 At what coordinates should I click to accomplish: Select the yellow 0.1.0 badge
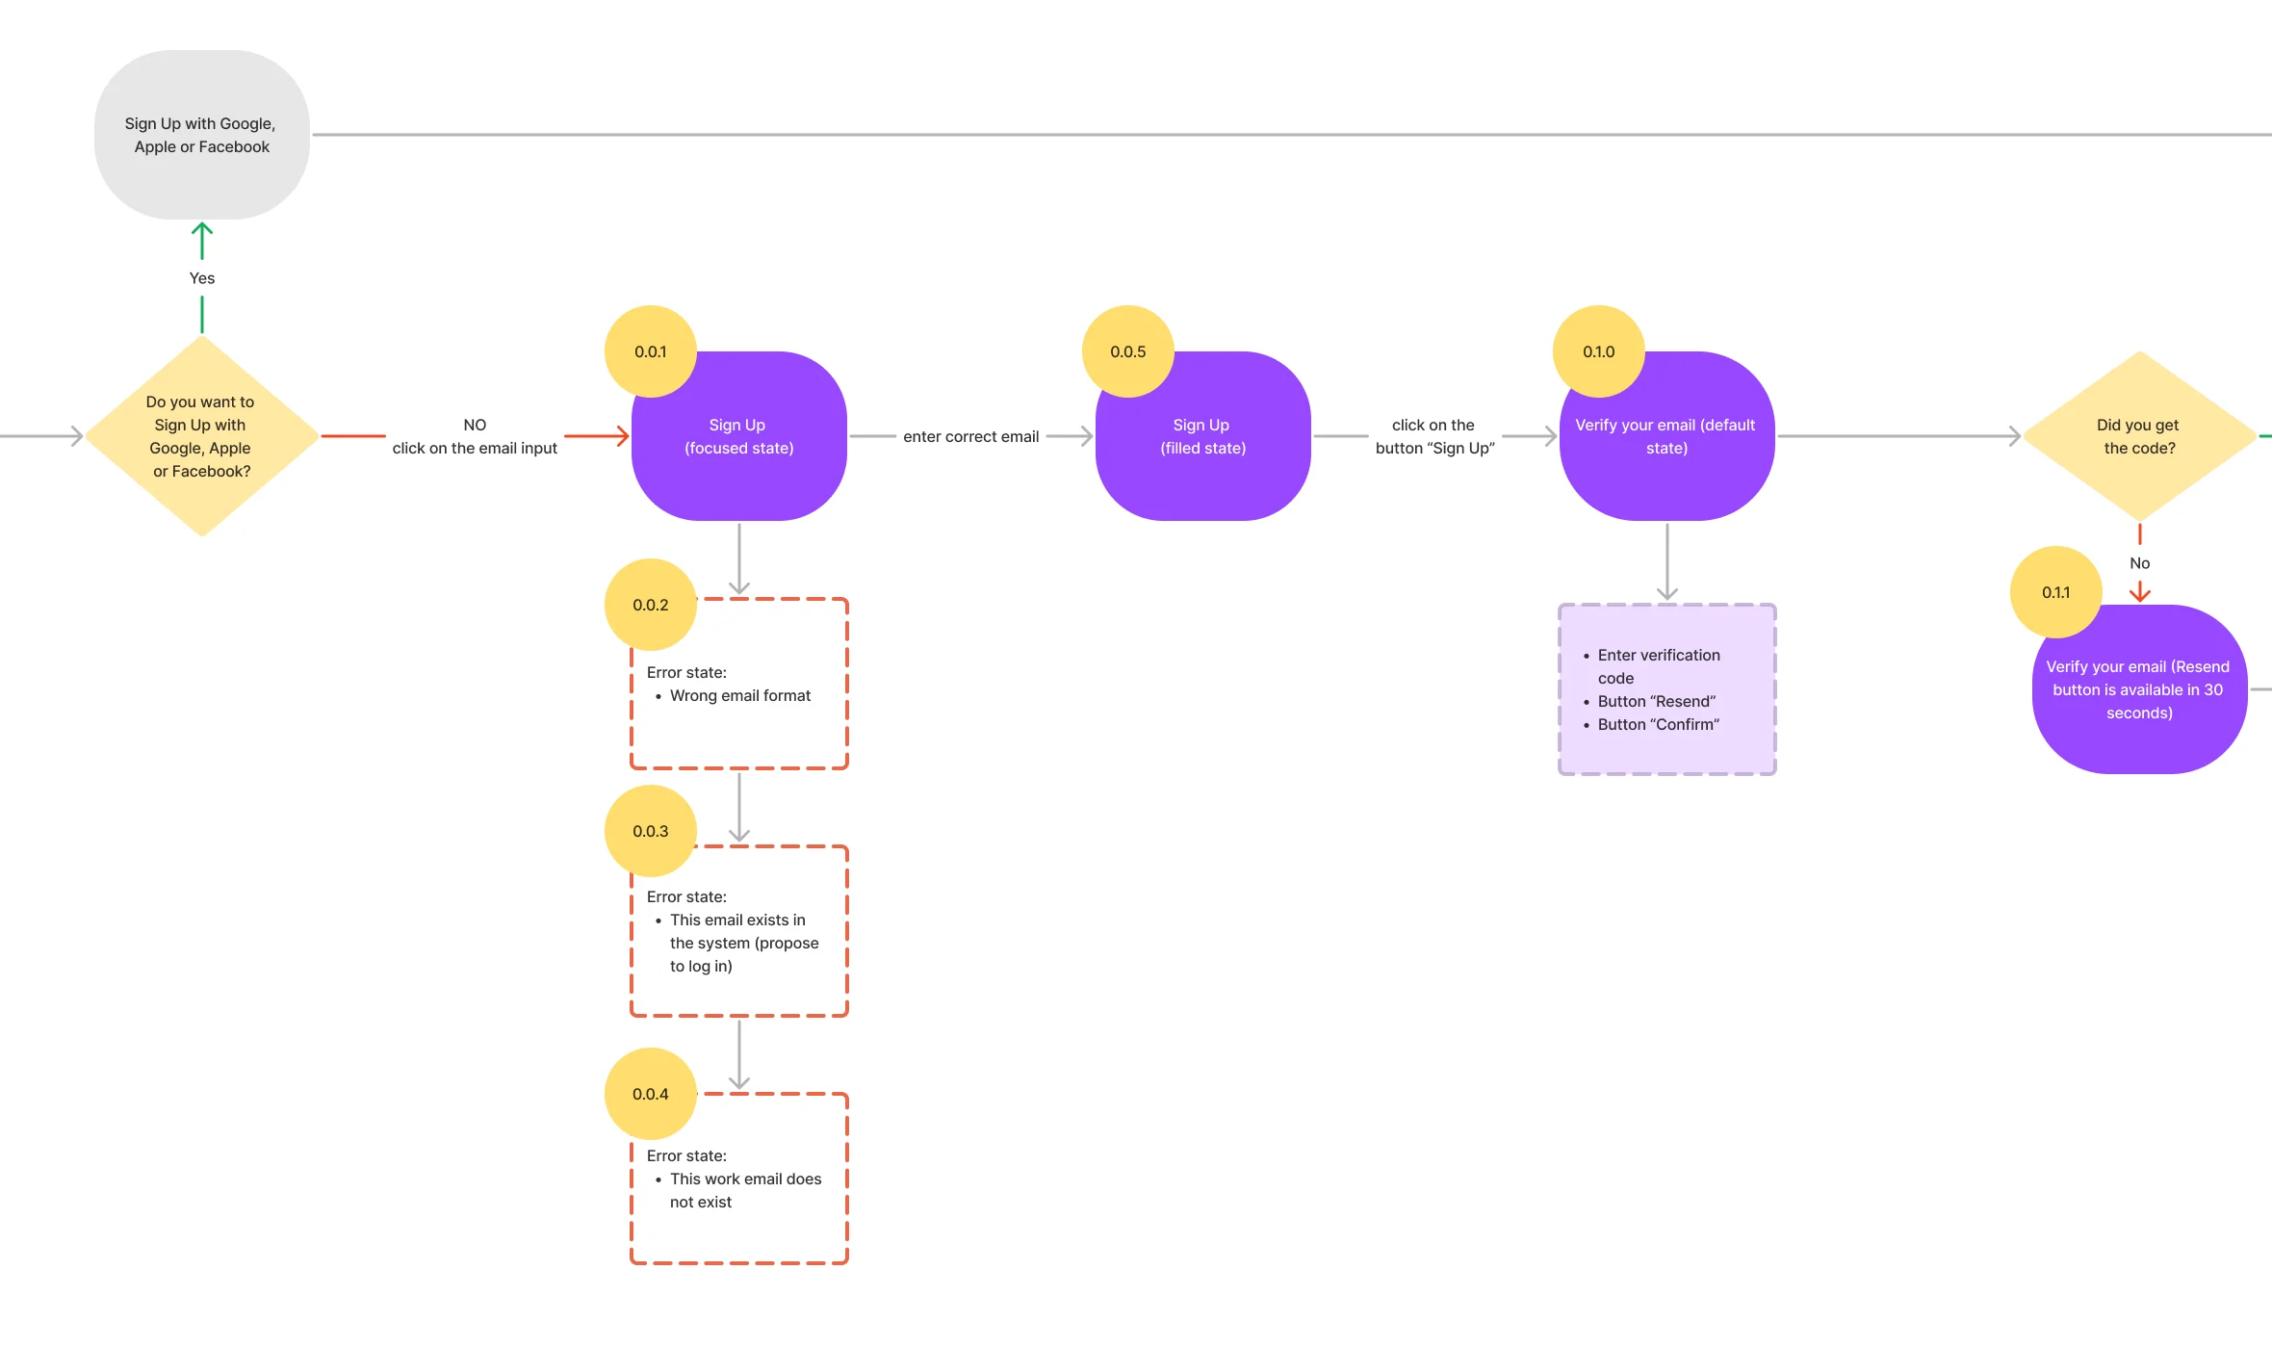1599,351
